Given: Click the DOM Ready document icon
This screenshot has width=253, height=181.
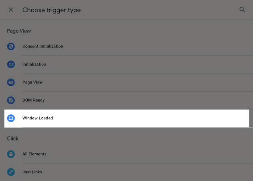Looking at the screenshot, I should [x=11, y=100].
